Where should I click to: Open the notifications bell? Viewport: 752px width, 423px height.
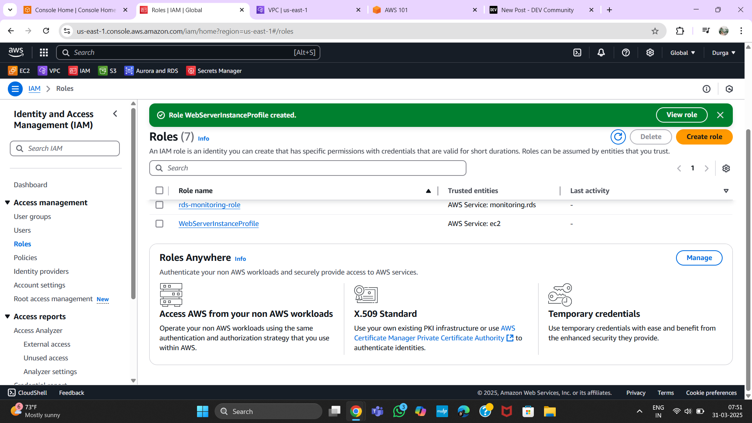601,52
